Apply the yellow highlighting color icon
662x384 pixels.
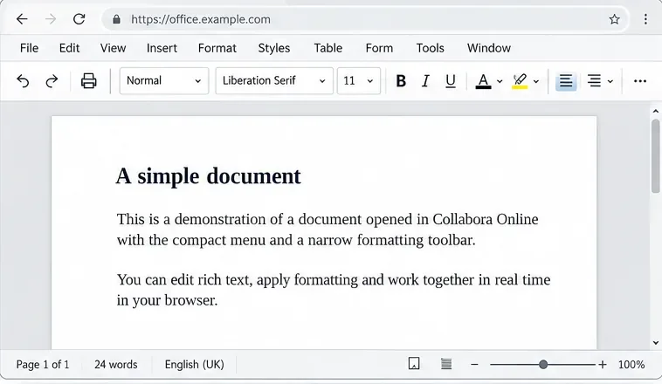point(520,81)
